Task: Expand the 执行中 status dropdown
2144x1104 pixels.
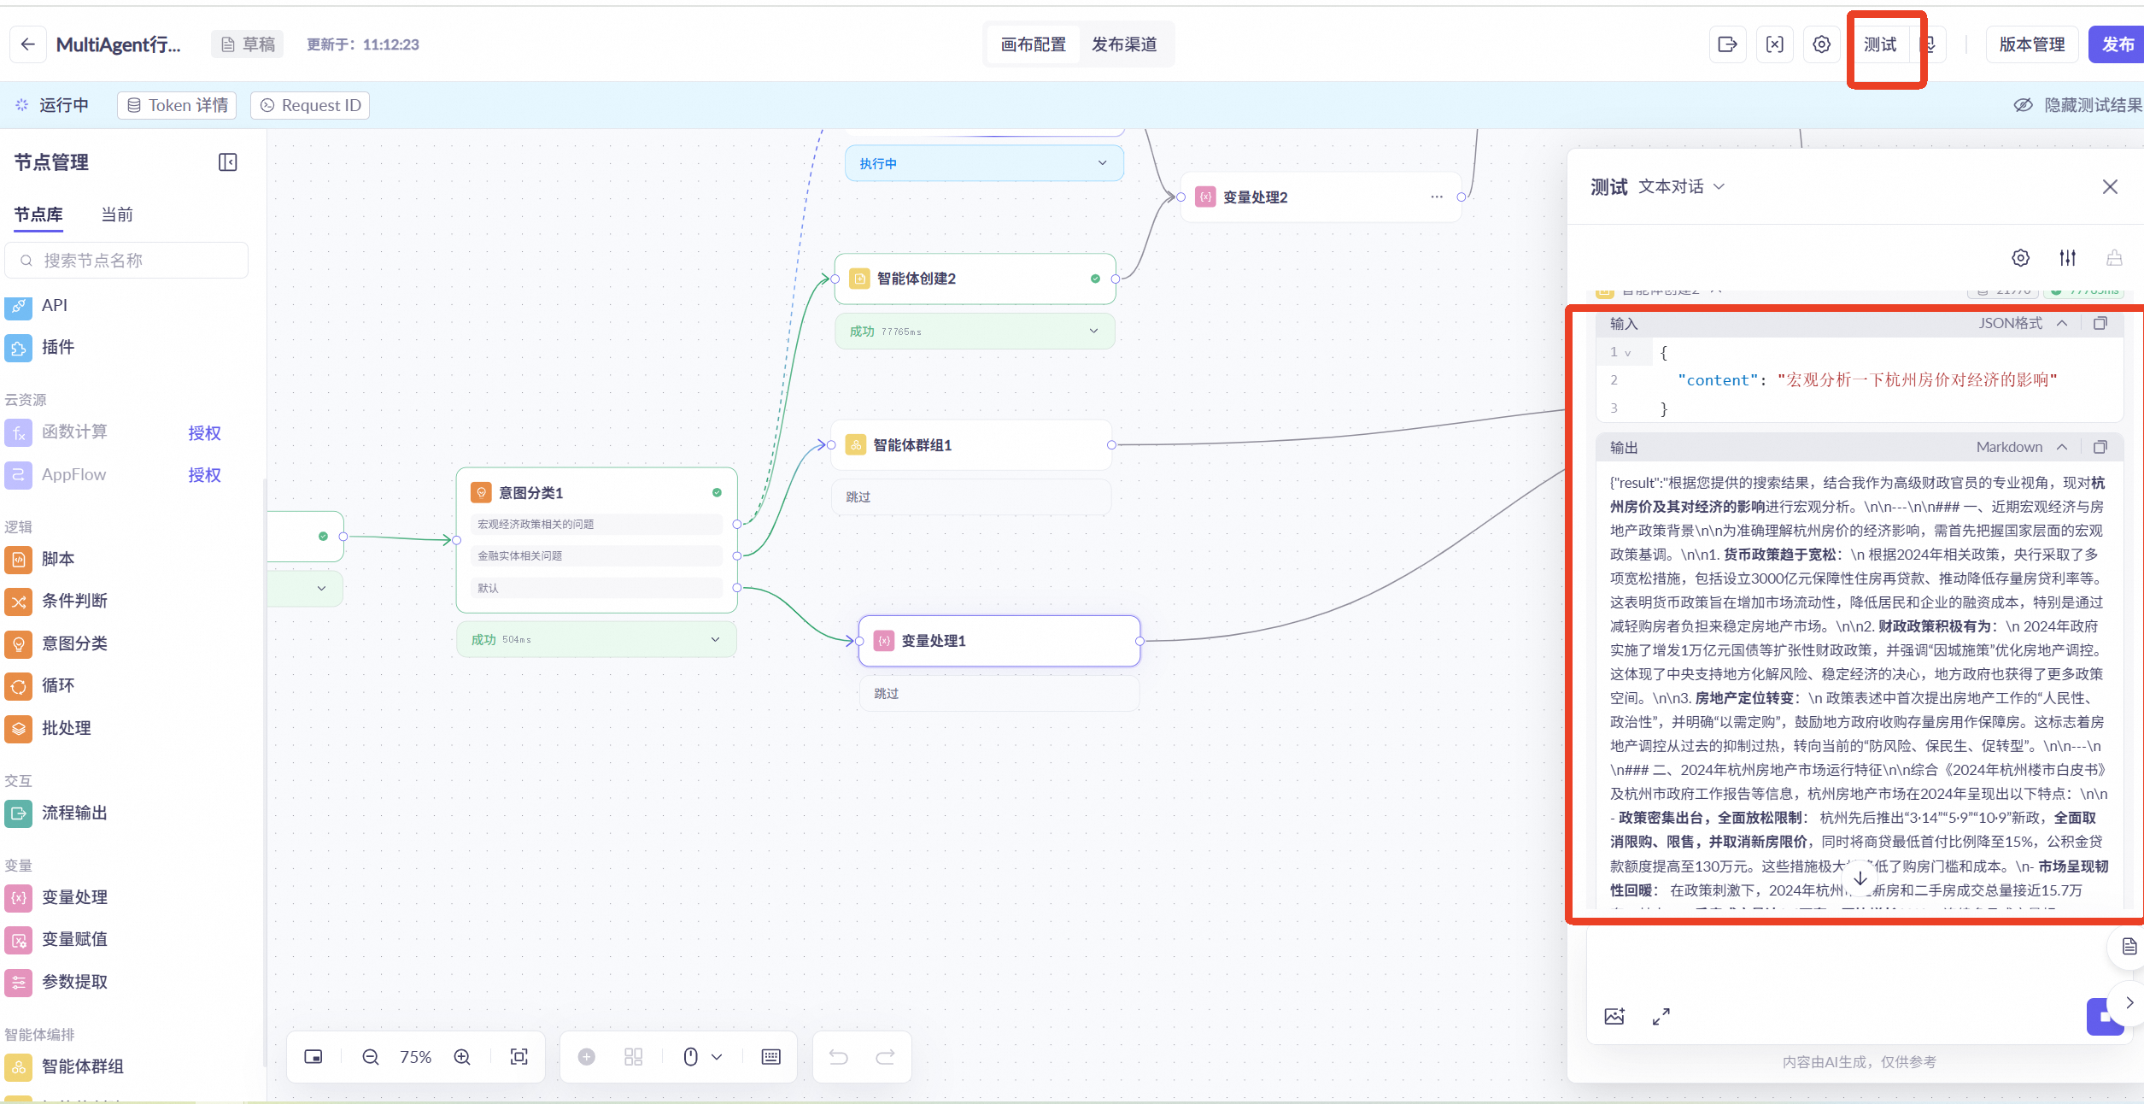Action: [1102, 163]
